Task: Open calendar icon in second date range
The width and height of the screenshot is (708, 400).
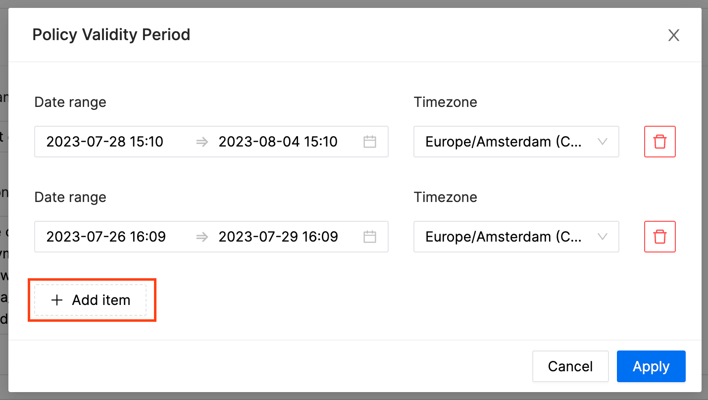Action: [370, 237]
